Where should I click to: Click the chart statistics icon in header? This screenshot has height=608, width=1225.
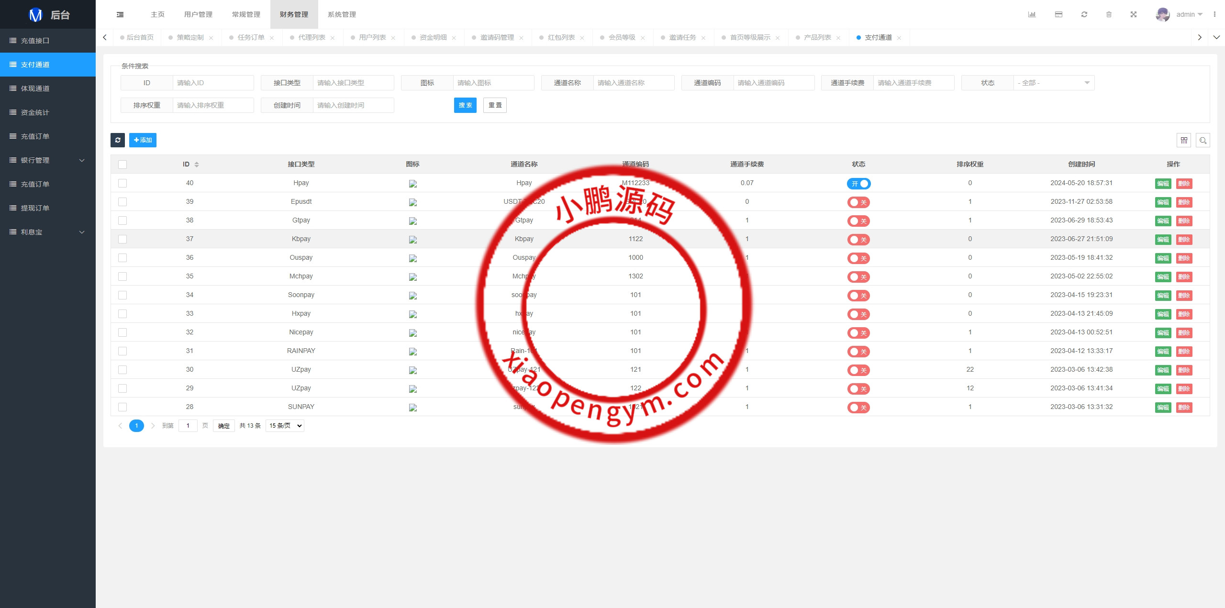(1032, 14)
